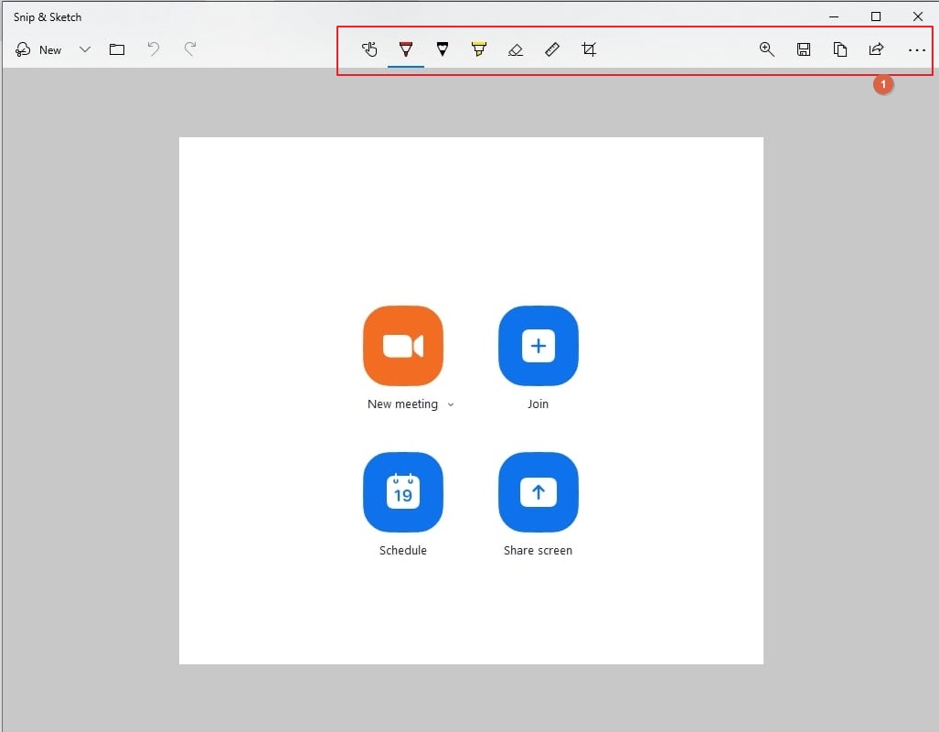The width and height of the screenshot is (939, 732).
Task: Minimize the Snip & Sketch window
Action: (x=834, y=16)
